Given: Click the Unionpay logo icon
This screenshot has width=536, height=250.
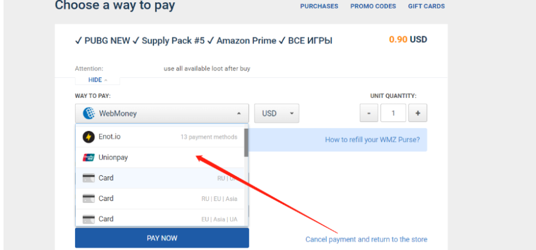Looking at the screenshot, I should click(88, 158).
